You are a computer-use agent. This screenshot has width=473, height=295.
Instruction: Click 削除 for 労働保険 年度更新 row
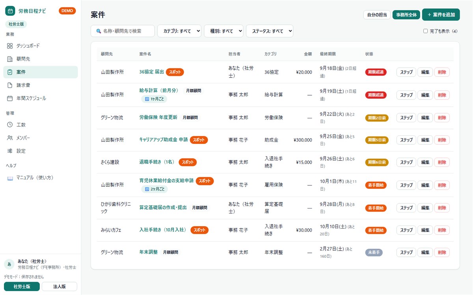click(x=442, y=118)
